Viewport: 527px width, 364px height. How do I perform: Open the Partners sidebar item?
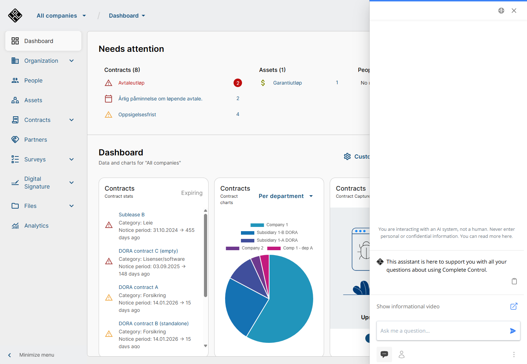(36, 140)
